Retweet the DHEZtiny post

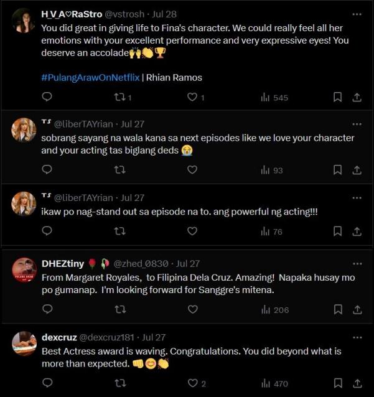tap(120, 309)
